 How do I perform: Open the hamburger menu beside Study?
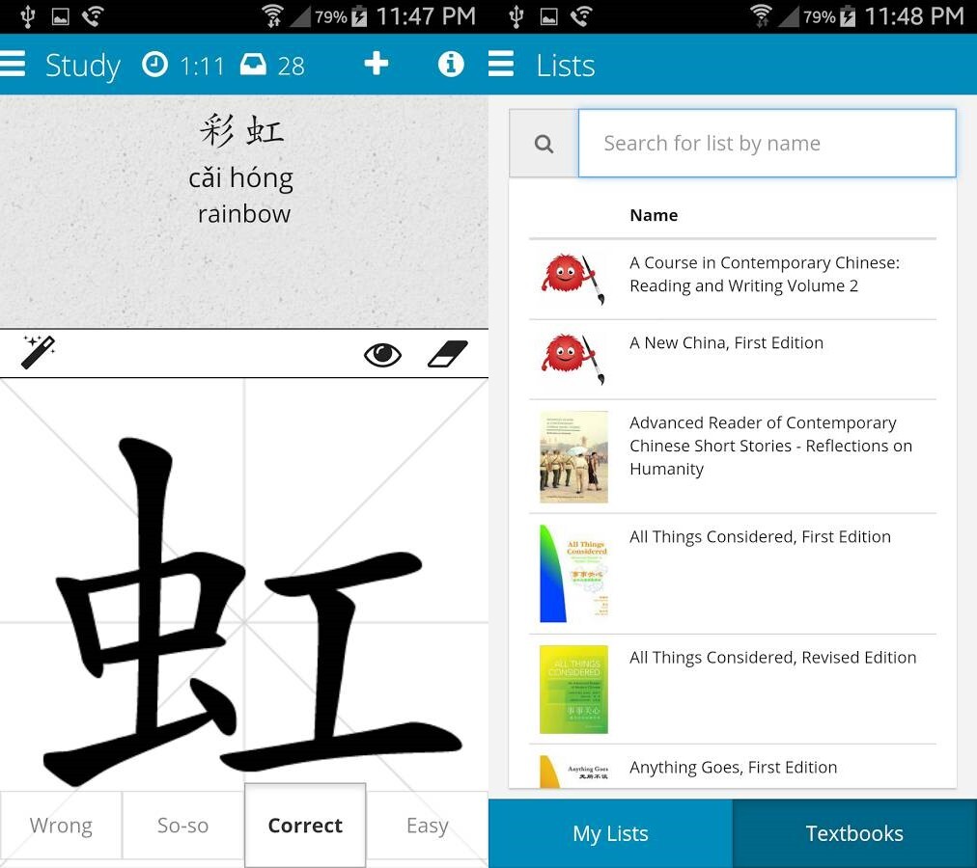(x=12, y=64)
